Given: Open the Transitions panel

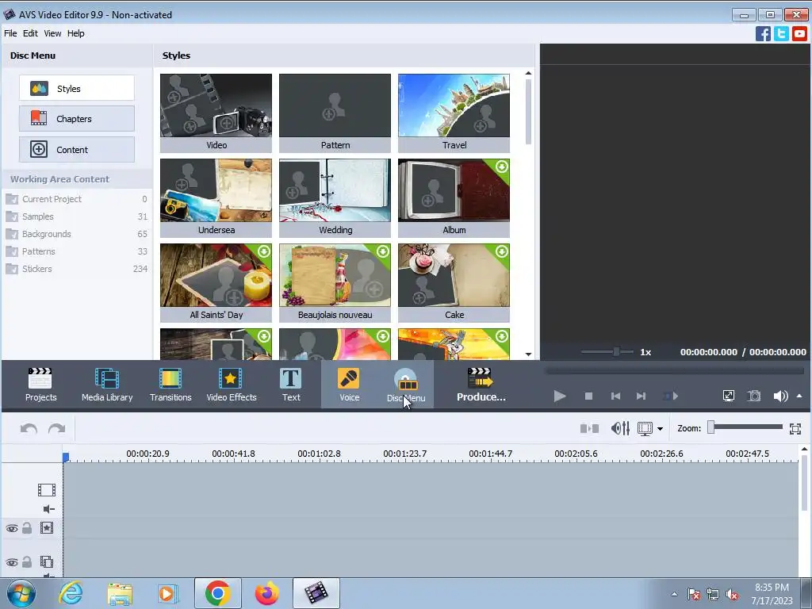Looking at the screenshot, I should (x=170, y=385).
